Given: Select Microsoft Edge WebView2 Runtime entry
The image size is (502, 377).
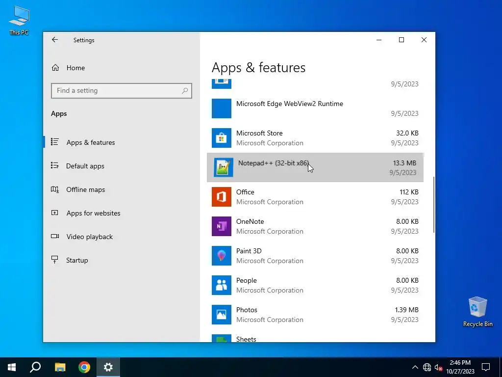Looking at the screenshot, I should [x=290, y=104].
